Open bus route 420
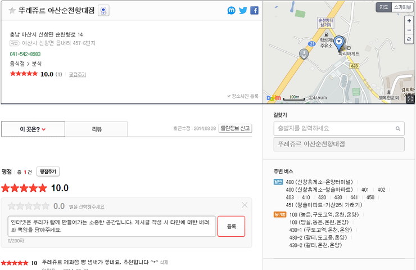Screen dimensions: 416x270 [x=322, y=197]
